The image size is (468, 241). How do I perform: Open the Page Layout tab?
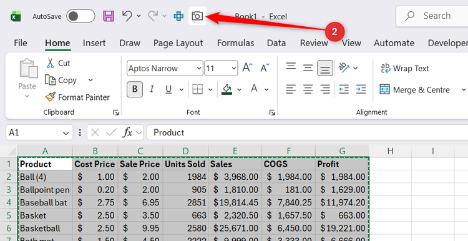[x=178, y=43]
